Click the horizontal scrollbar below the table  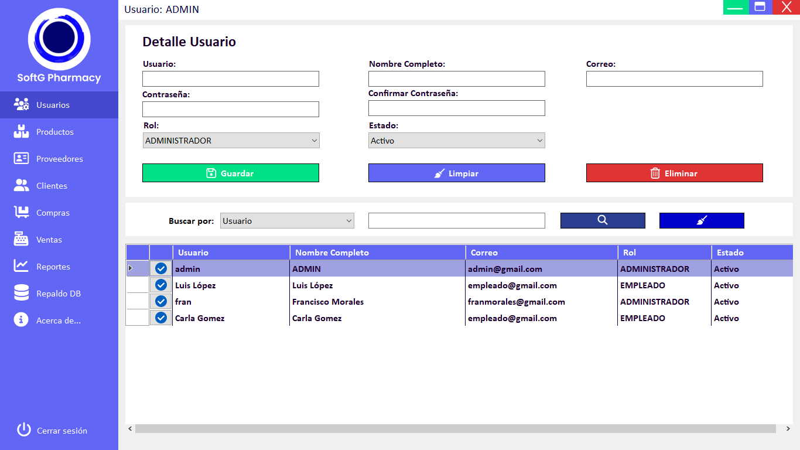click(455, 429)
